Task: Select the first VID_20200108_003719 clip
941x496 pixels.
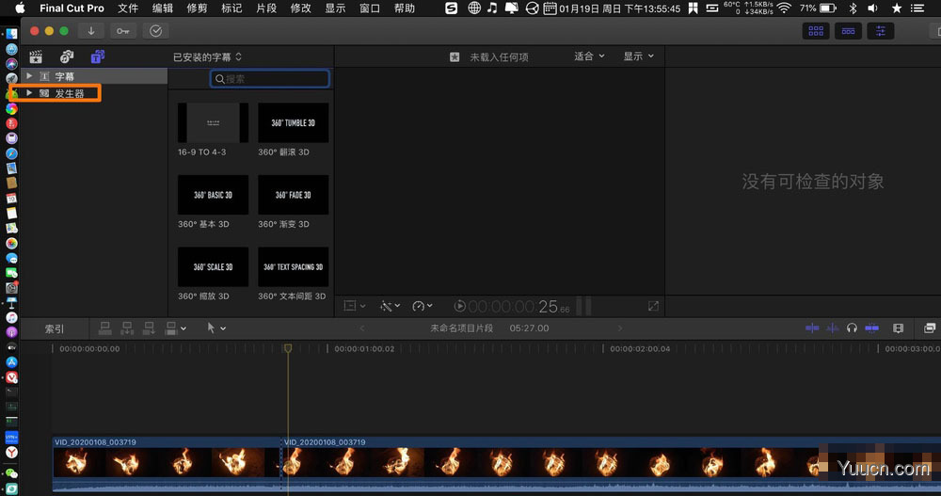Action: click(167, 464)
